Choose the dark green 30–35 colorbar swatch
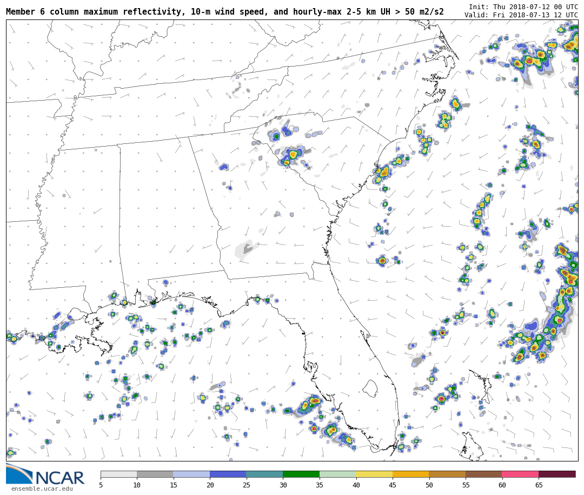The image size is (584, 495). click(301, 474)
